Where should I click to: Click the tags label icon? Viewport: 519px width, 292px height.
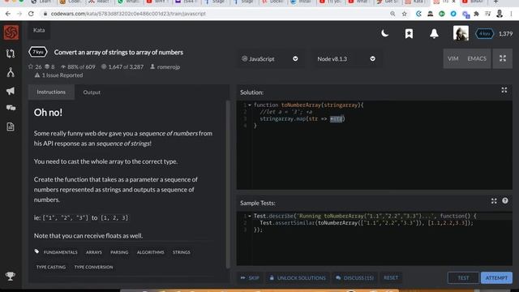(x=36, y=251)
